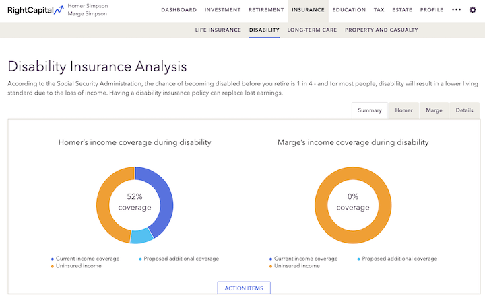Open the Profile menu
Image resolution: width=485 pixels, height=295 pixels.
(432, 10)
